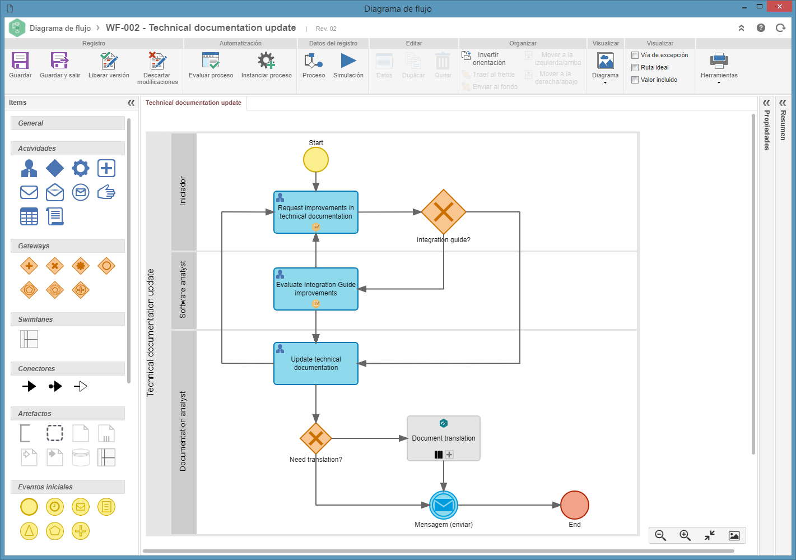Click Instanciar proceso icon
Image resolution: width=796 pixels, height=560 pixels.
pyautogui.click(x=266, y=61)
